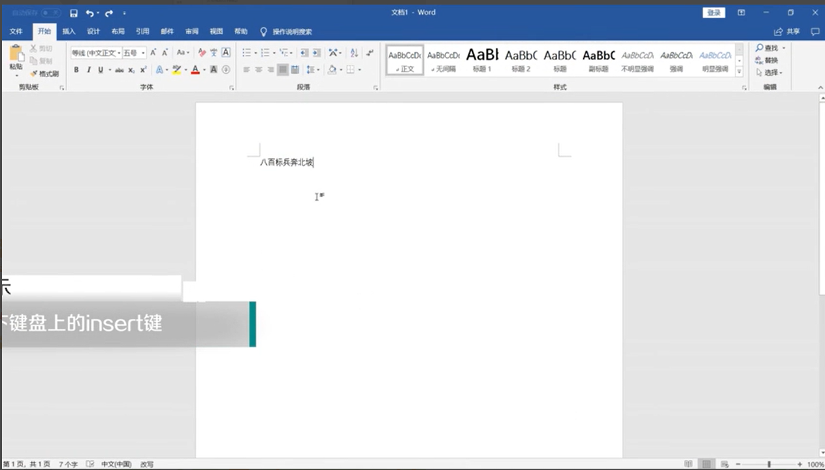The image size is (825, 470).
Task: Click the Save icon in title bar
Action: [x=74, y=13]
